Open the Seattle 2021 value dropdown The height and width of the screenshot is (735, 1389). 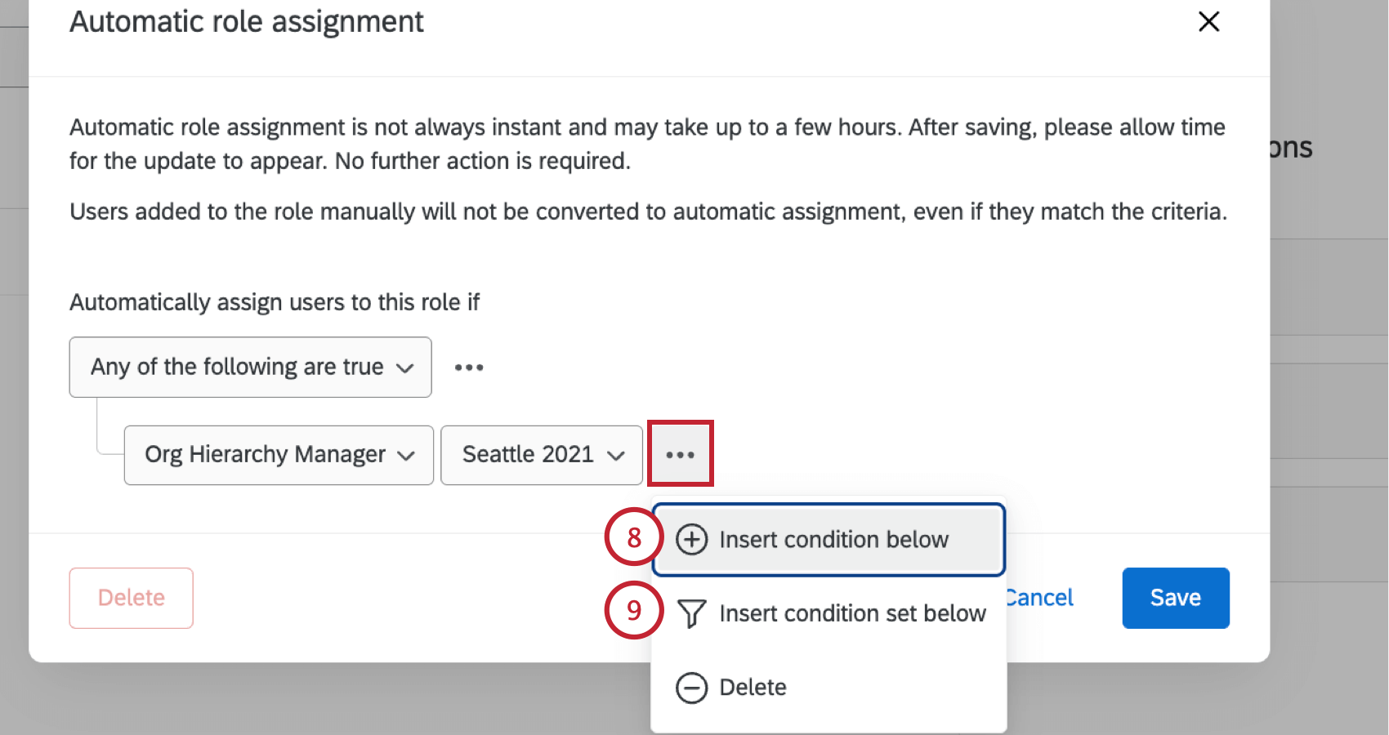[x=541, y=455]
